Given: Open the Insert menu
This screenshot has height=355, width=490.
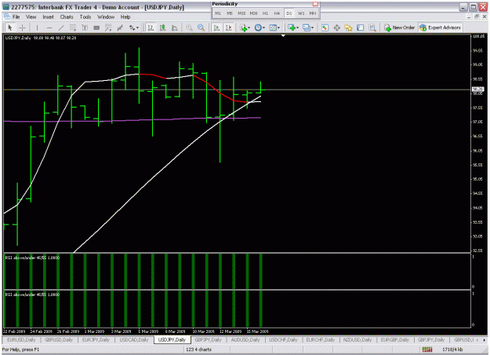Looking at the screenshot, I should click(x=48, y=17).
